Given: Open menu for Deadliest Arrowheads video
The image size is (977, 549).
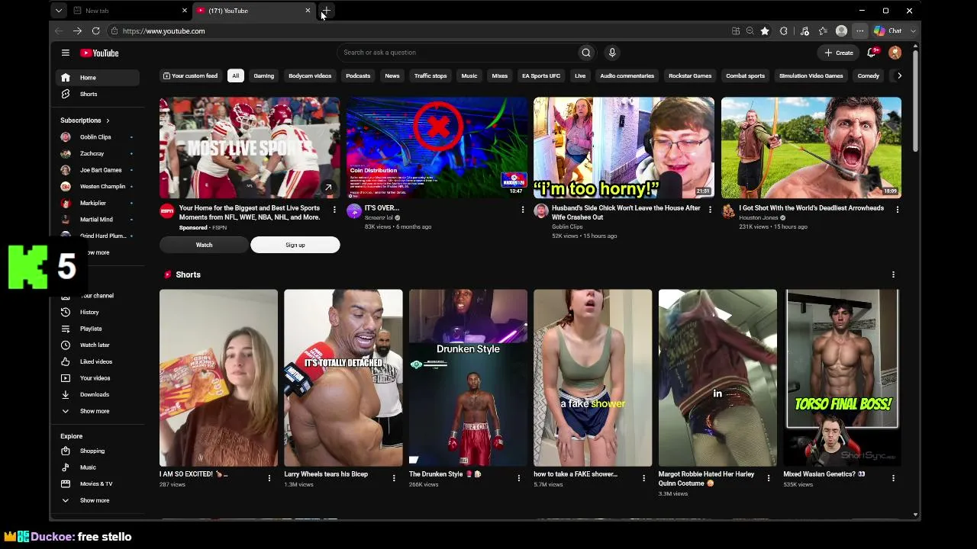Looking at the screenshot, I should [x=897, y=209].
